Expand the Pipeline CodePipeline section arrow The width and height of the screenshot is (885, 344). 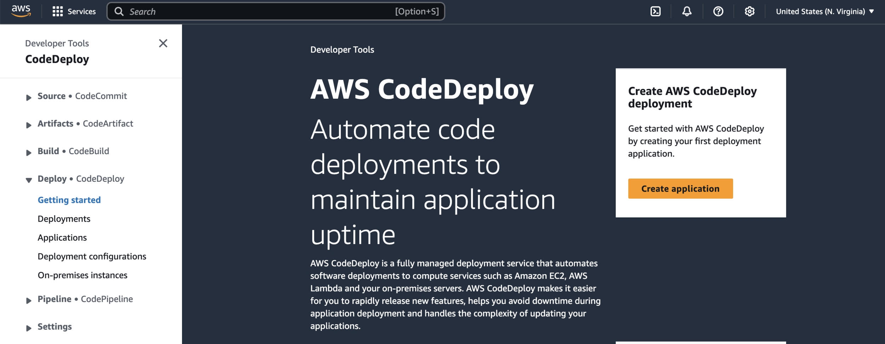tap(29, 300)
